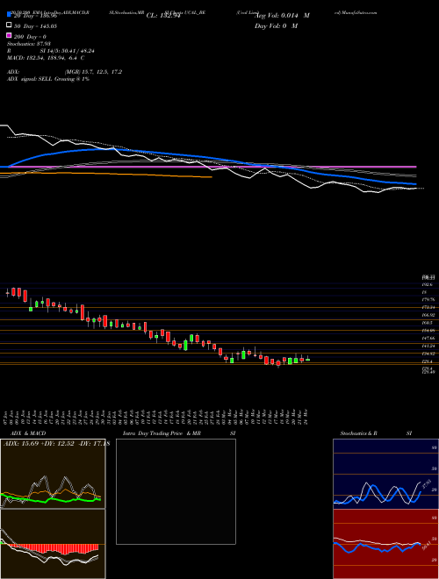Click the 'Avg Vol: 0.014 M' text
Screen dimensions: 439x579
click(282, 16)
